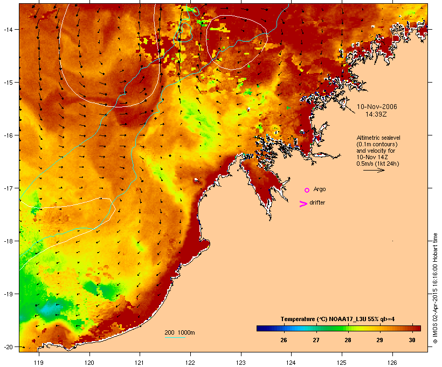This screenshot has width=442, height=367.
Task: Click the 119 longitude axis label
Action: pyautogui.click(x=39, y=363)
